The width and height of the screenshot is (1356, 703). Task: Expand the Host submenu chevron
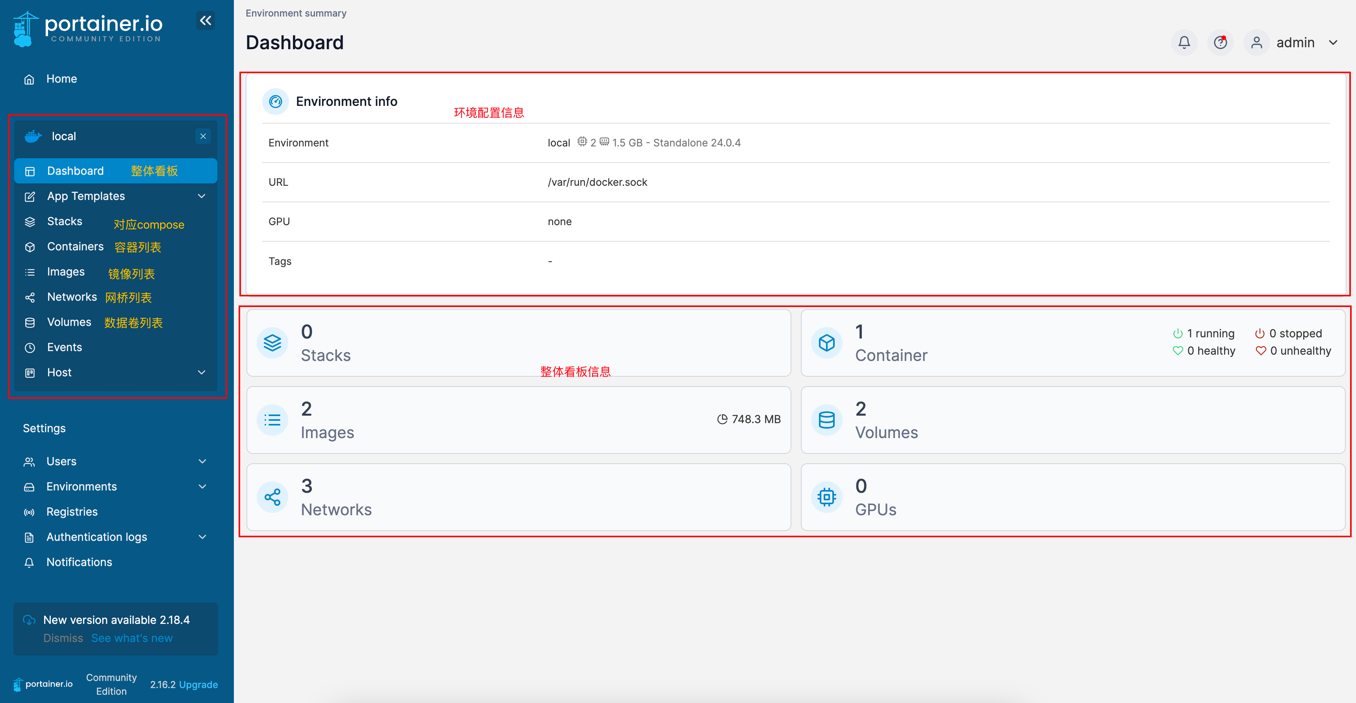coord(201,372)
